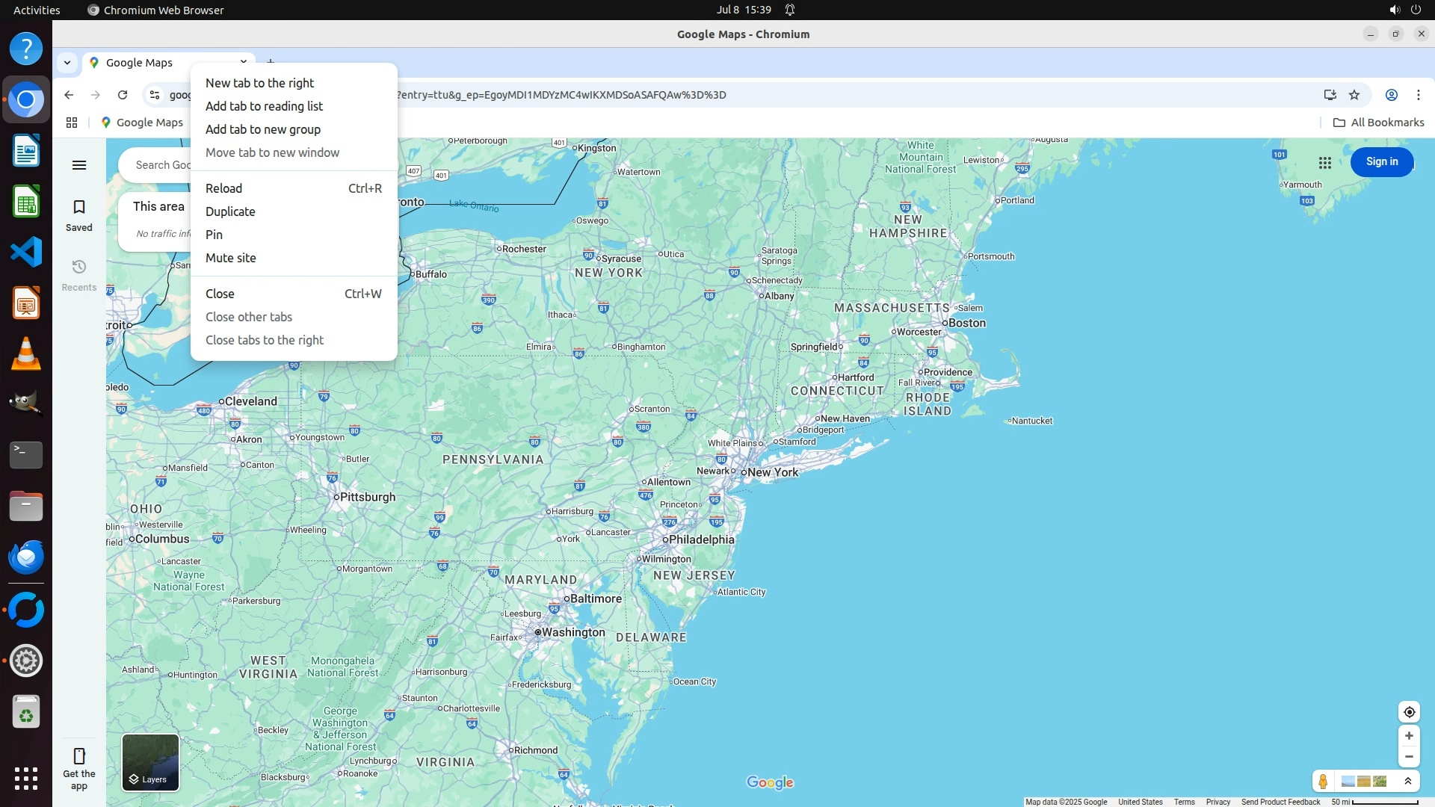This screenshot has width=1435, height=807.
Task: Zoom out with the minus button
Action: tap(1409, 757)
